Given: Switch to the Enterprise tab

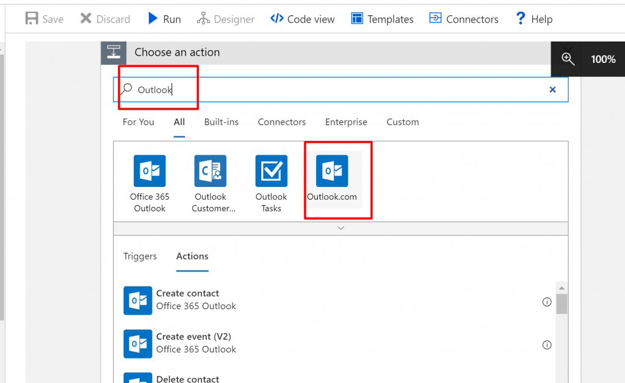Looking at the screenshot, I should (346, 122).
